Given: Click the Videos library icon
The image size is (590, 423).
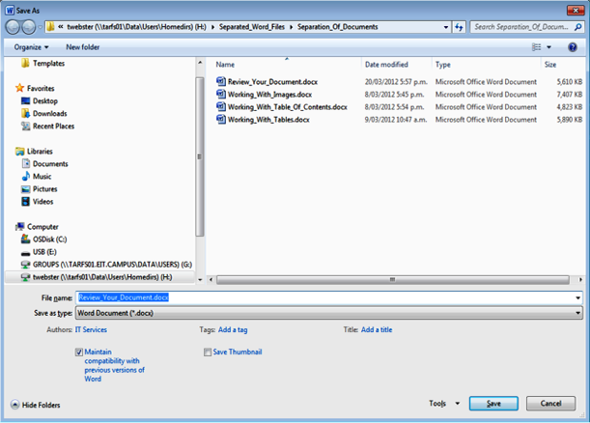Looking at the screenshot, I should click(25, 201).
